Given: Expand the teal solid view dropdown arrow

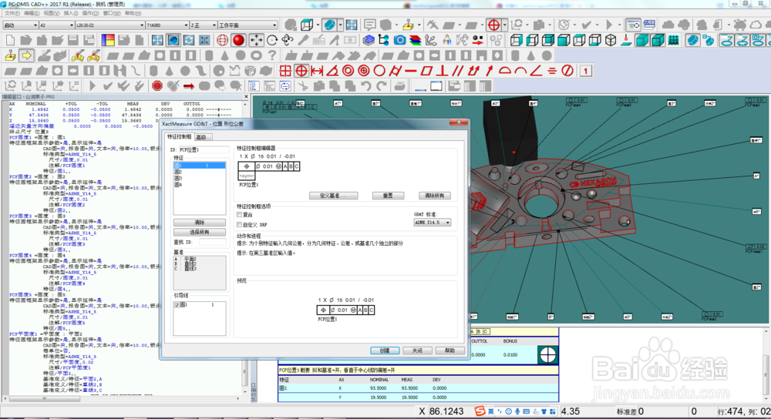Looking at the screenshot, I should pos(340,25).
